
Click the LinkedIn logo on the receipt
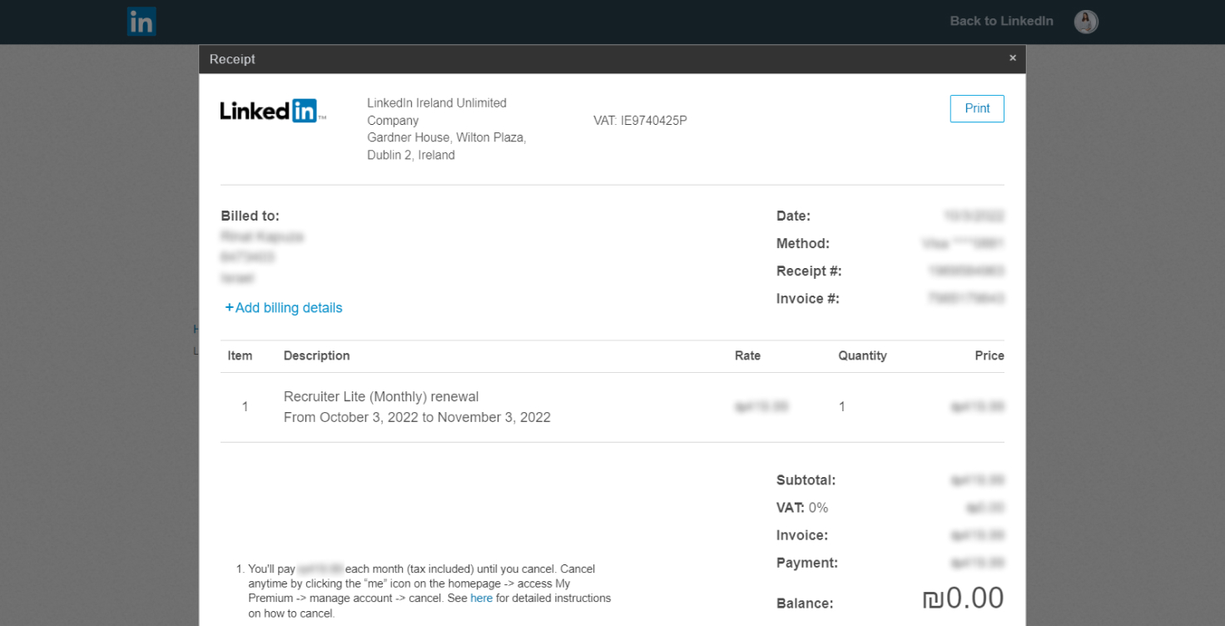272,110
